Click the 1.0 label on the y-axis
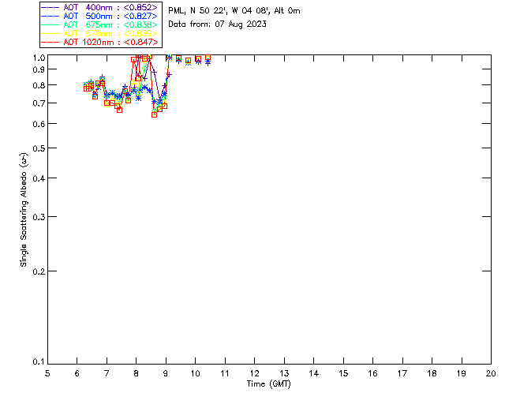This screenshot has width=505, height=404. 37,58
